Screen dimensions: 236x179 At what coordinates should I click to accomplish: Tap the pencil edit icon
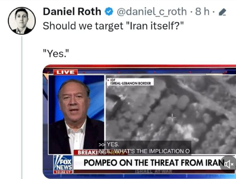(222, 12)
